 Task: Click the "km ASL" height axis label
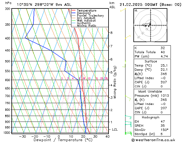coord(112,5)
